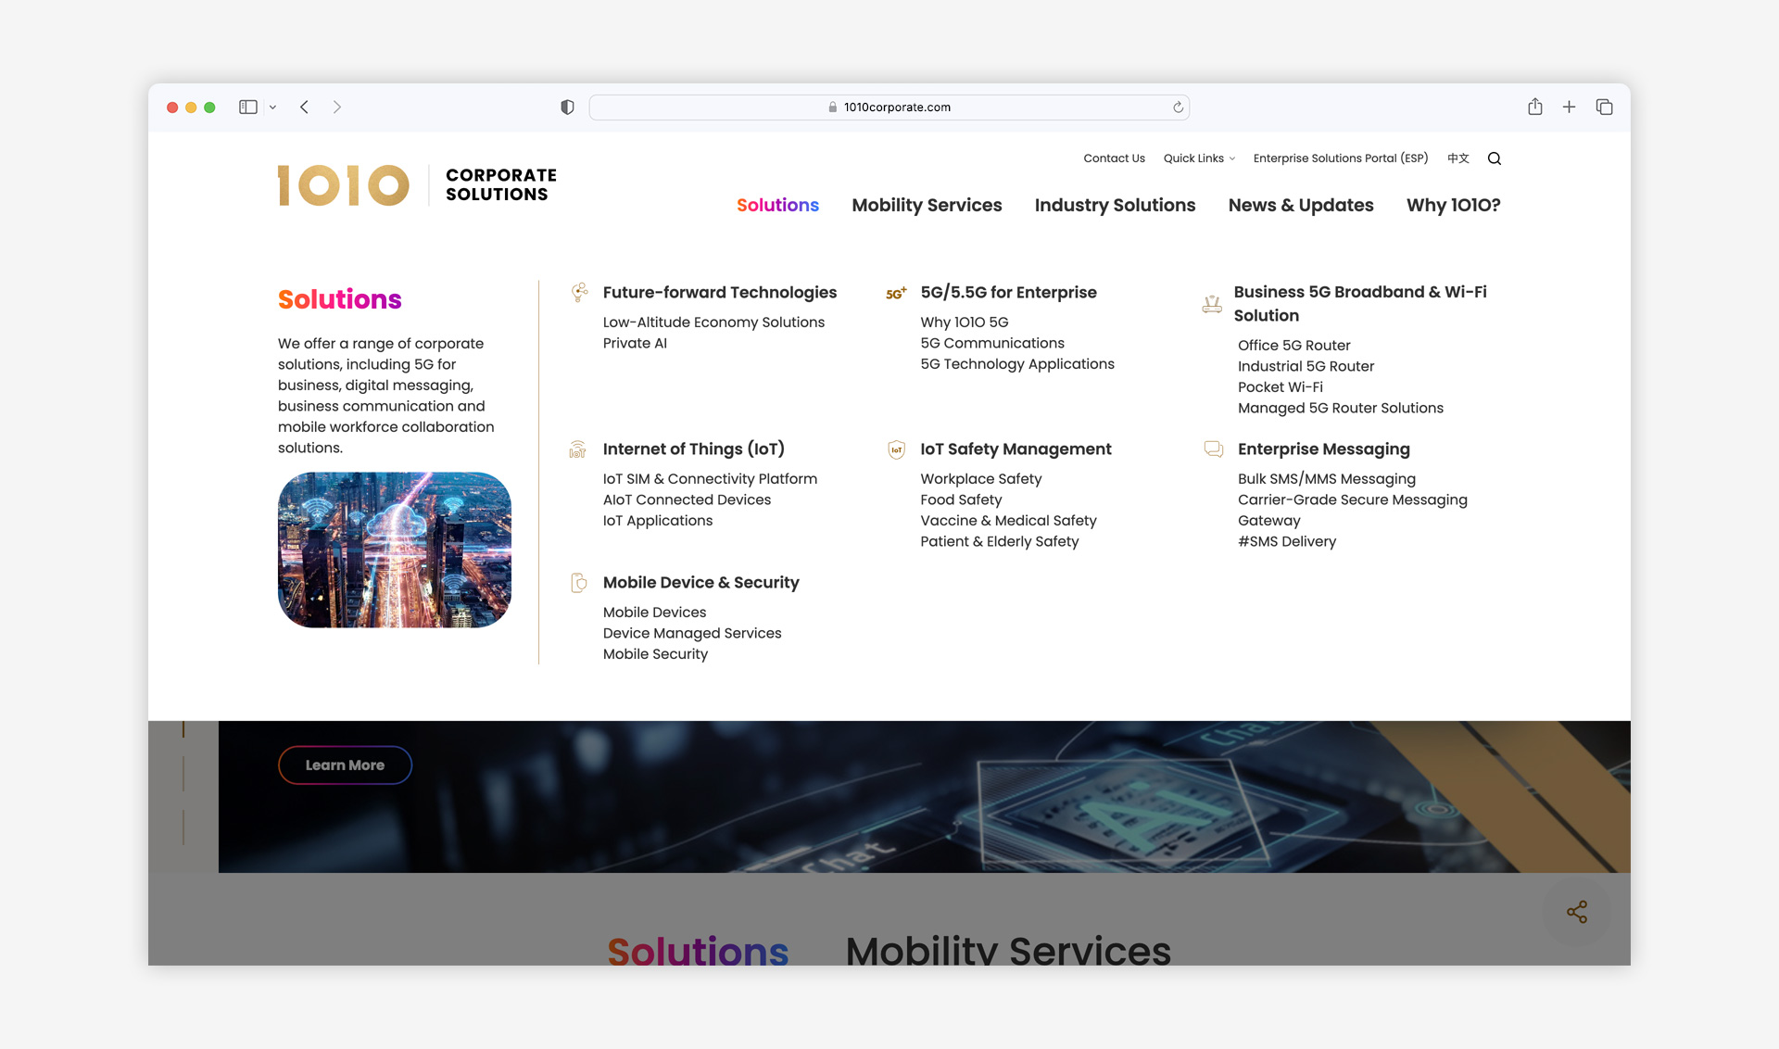Click the IoT Safety Management shield icon
Viewport: 1779px width, 1049px height.
(896, 449)
